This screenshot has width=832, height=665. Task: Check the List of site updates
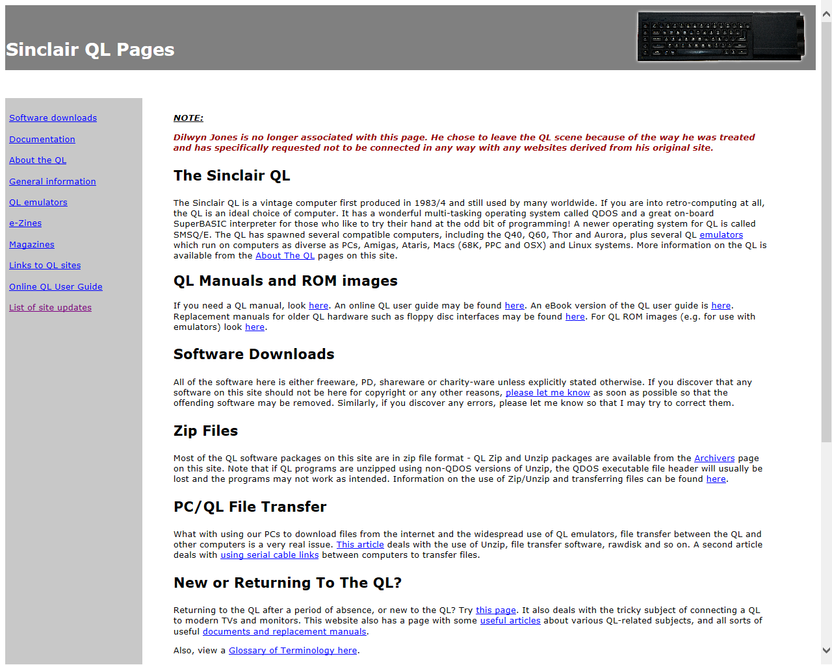coord(50,307)
